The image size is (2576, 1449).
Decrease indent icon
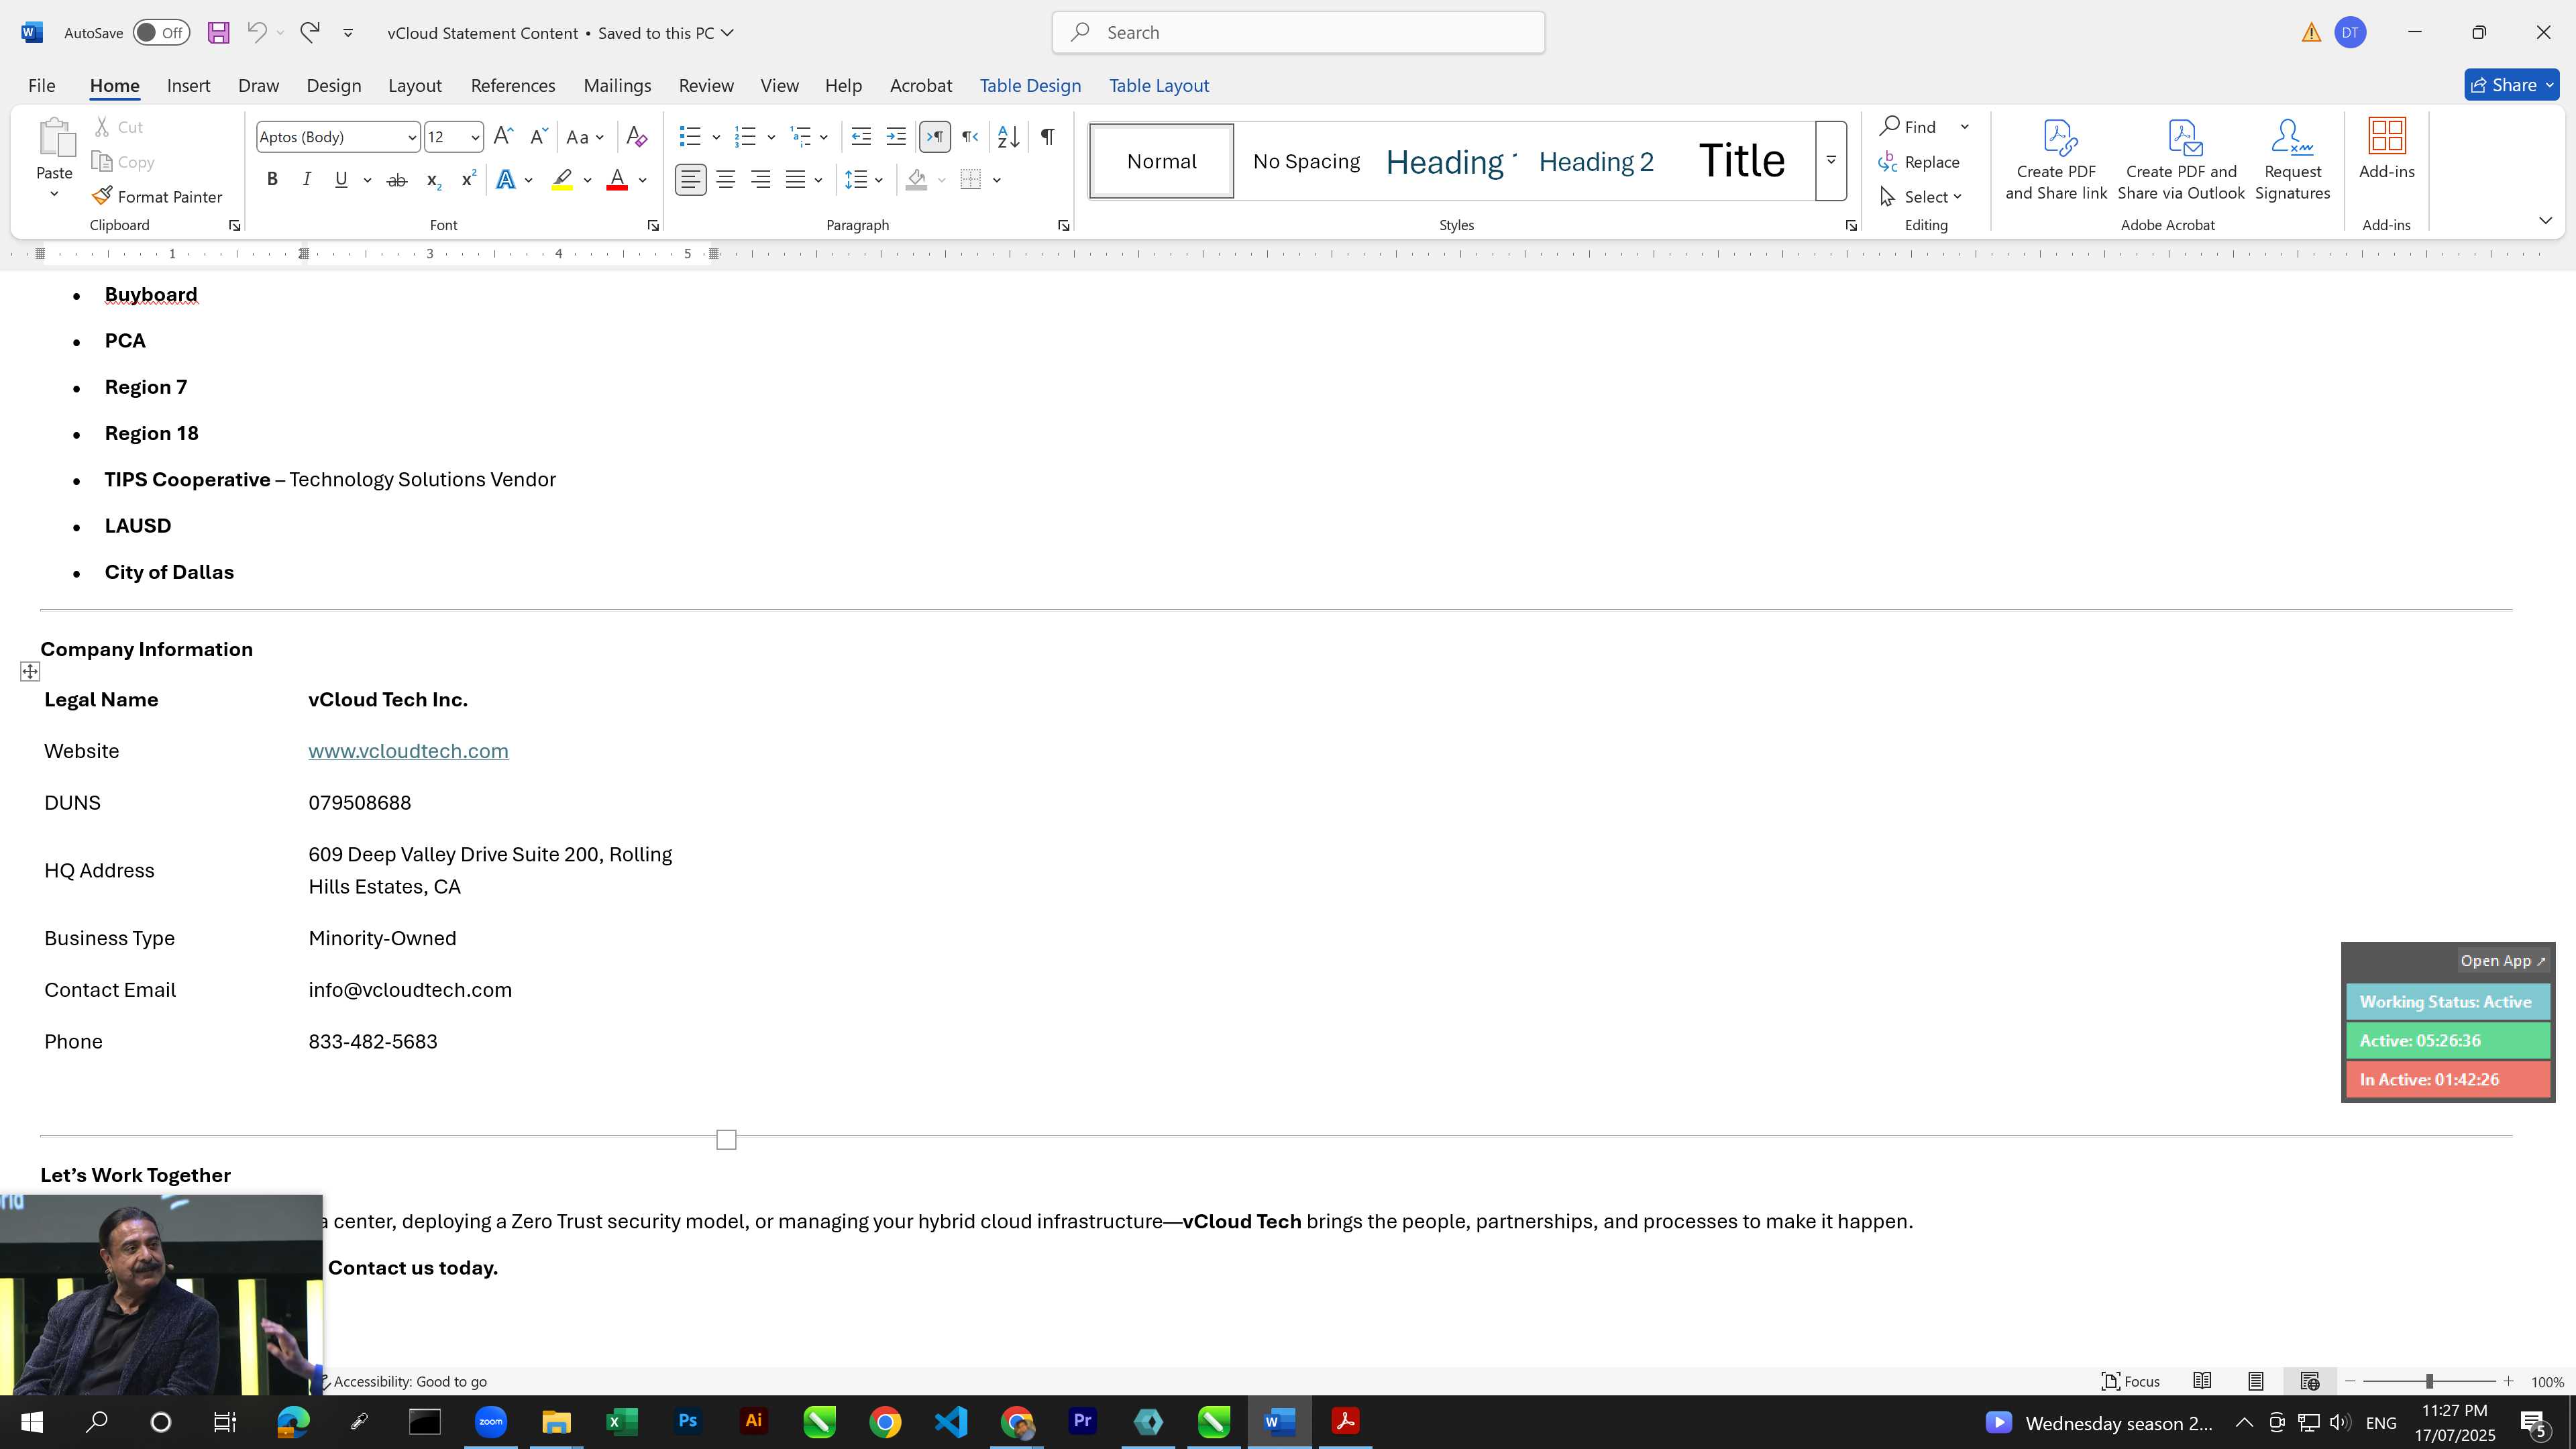[x=861, y=137]
